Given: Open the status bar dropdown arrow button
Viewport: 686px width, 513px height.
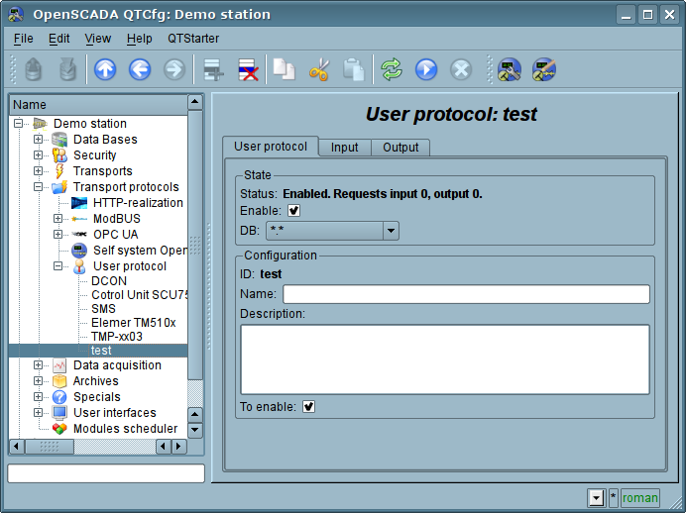Looking at the screenshot, I should coord(597,498).
